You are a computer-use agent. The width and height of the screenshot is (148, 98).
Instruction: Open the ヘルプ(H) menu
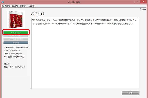click(31, 6)
